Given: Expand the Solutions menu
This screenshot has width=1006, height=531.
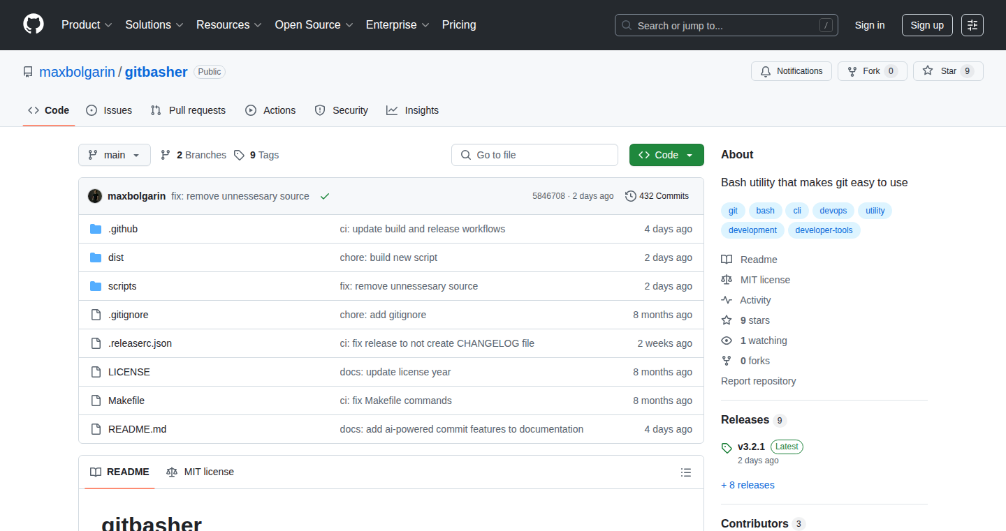Looking at the screenshot, I should 154,24.
